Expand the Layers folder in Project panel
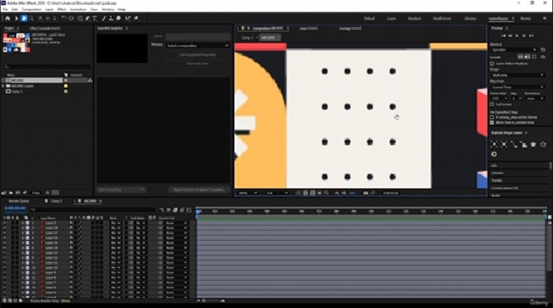Viewport: 553px width, 308px height. [3, 86]
